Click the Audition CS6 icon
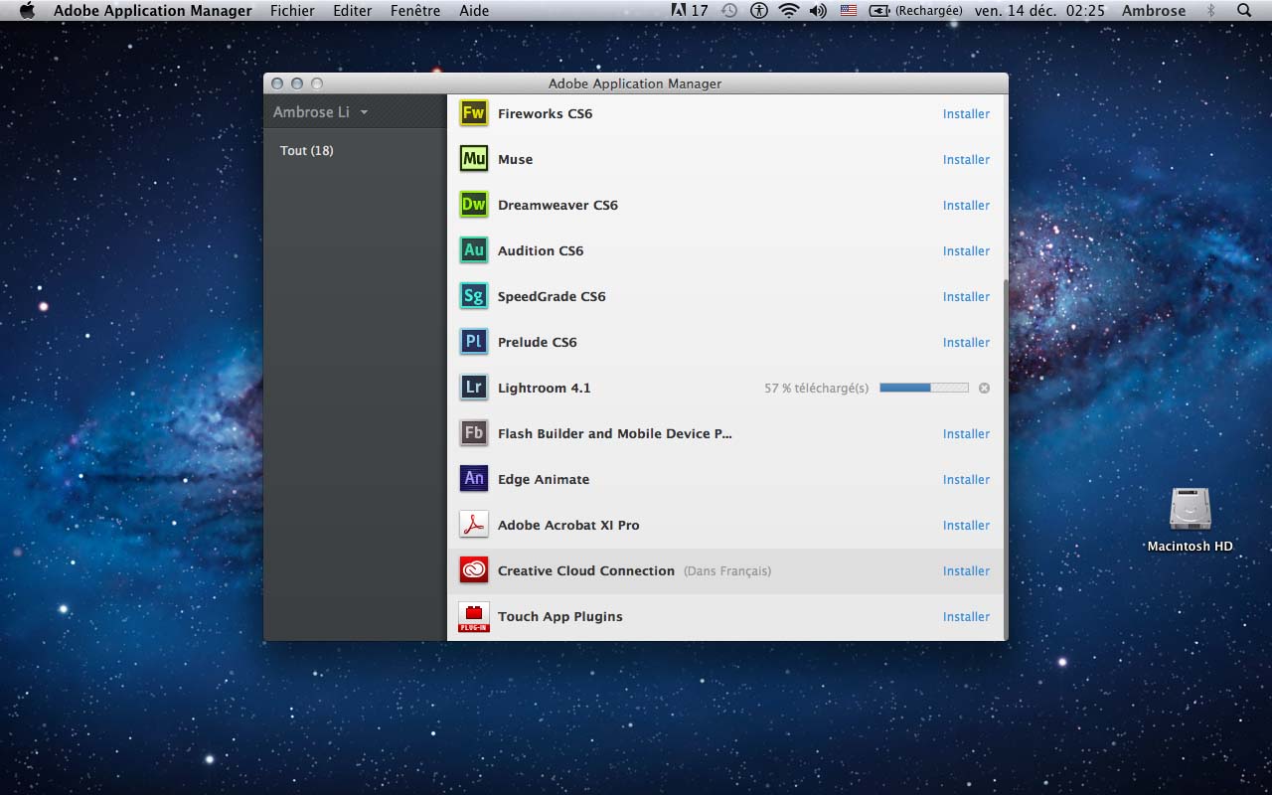This screenshot has width=1272, height=795. coord(474,250)
